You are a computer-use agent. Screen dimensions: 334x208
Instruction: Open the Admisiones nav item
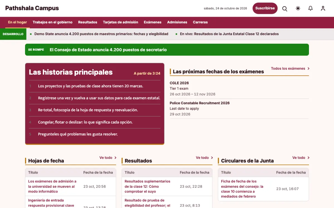(177, 22)
